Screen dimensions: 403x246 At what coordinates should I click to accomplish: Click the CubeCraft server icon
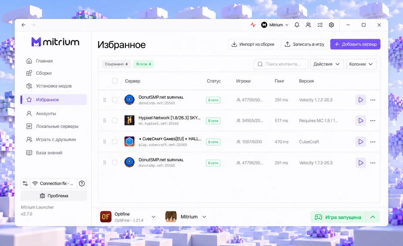[x=129, y=142]
